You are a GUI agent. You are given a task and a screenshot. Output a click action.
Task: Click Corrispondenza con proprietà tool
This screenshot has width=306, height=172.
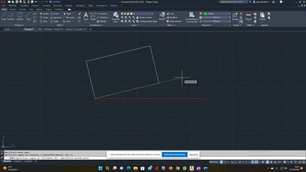click(192, 17)
